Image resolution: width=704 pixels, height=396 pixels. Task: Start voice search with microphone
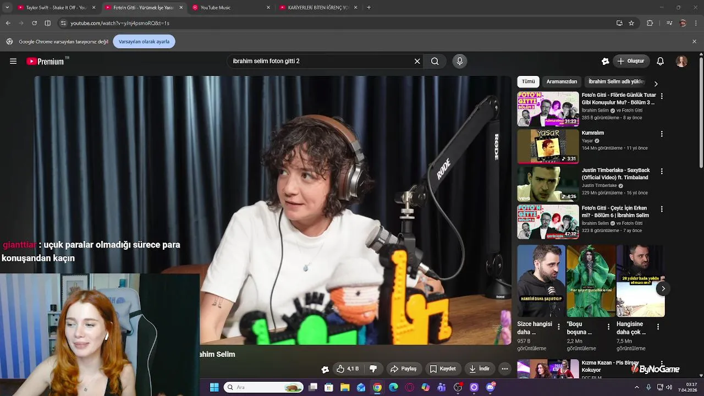click(460, 61)
